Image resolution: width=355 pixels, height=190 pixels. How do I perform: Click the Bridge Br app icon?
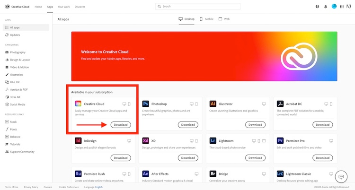pyautogui.click(x=213, y=174)
